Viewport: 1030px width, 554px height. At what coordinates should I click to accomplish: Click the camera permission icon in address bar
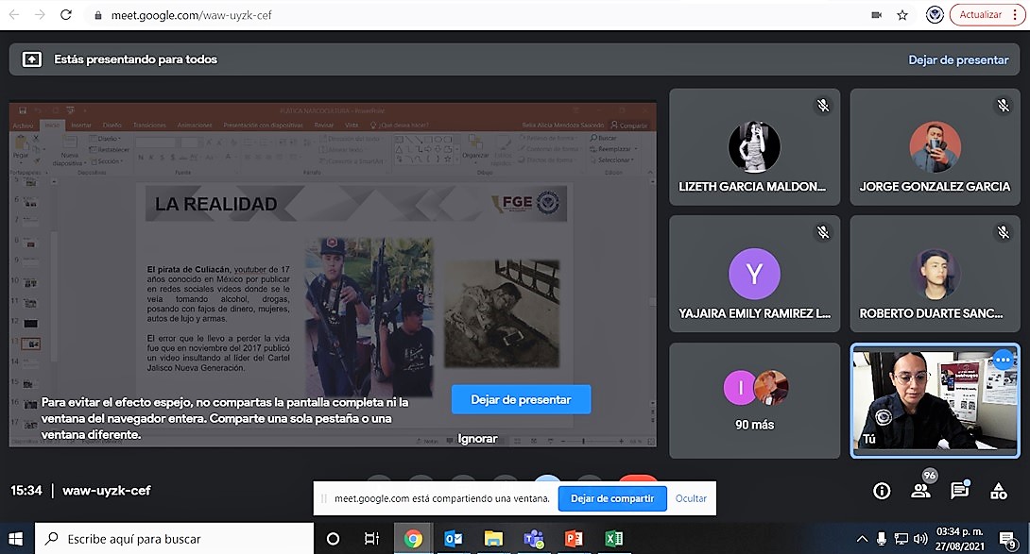[x=876, y=15]
